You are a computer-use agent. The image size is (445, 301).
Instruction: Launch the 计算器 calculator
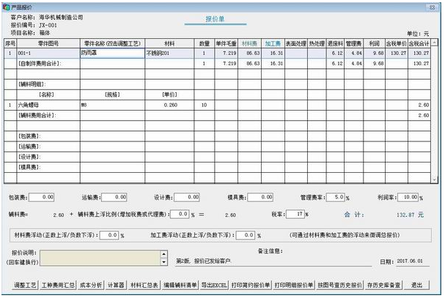[116, 285]
